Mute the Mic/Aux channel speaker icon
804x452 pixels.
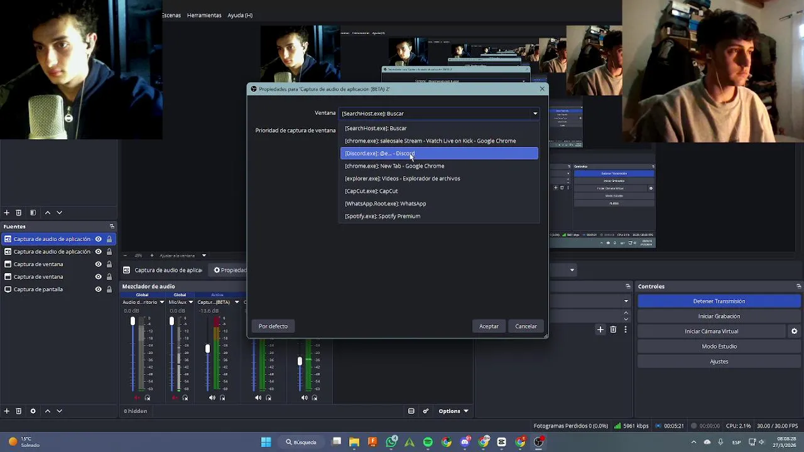[x=175, y=397]
